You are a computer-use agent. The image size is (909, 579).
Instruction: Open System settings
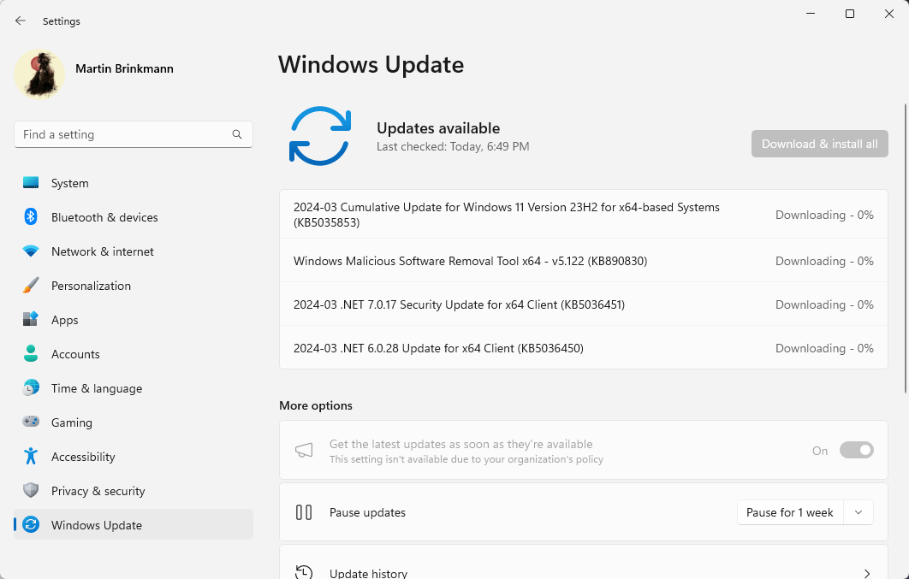(134, 183)
